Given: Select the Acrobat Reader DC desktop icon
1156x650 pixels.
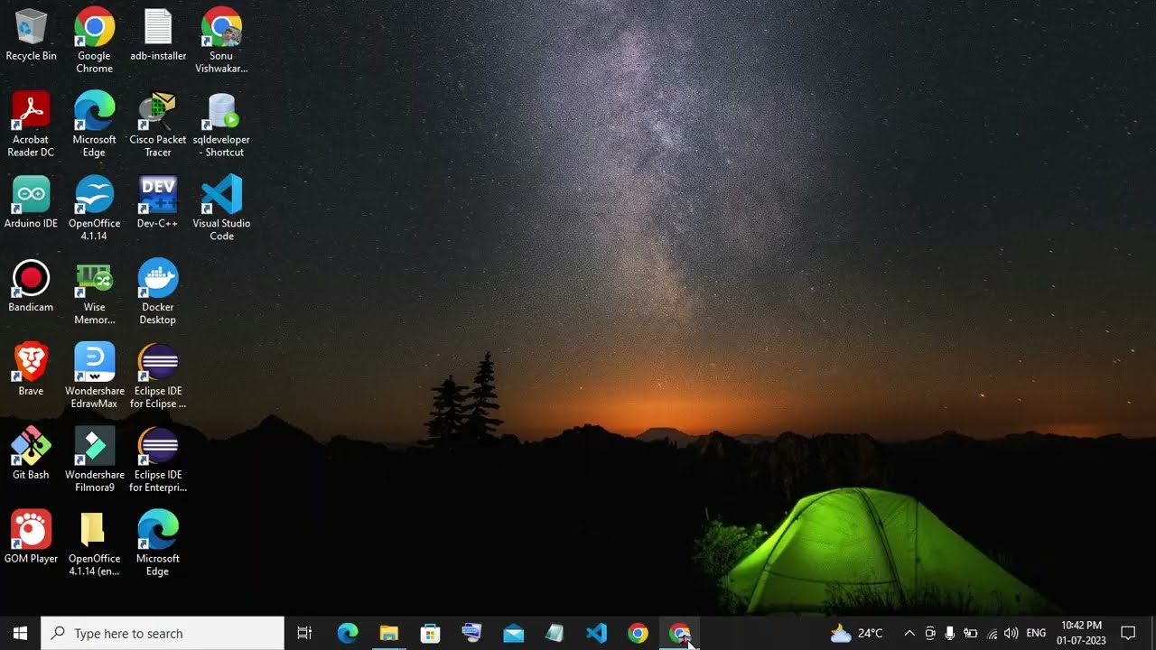Looking at the screenshot, I should [x=31, y=125].
